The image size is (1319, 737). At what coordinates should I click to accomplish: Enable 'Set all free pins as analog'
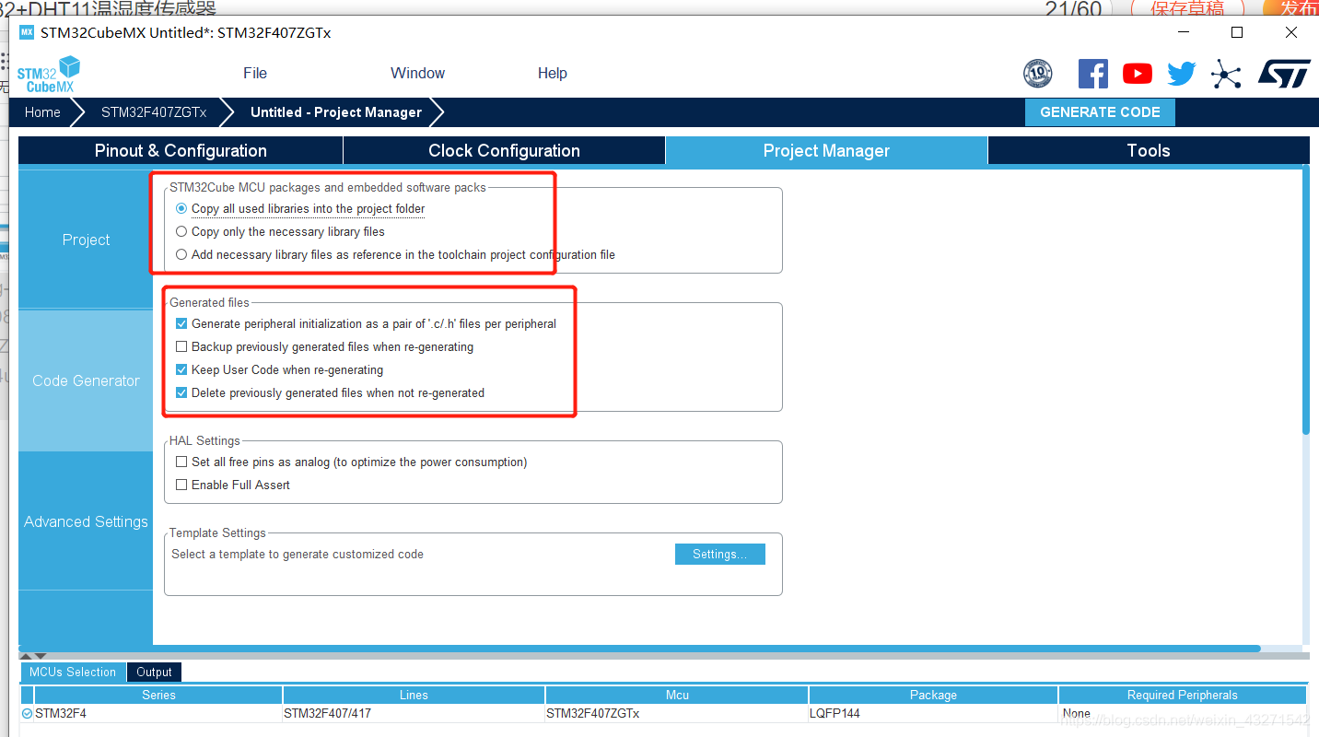[x=181, y=462]
